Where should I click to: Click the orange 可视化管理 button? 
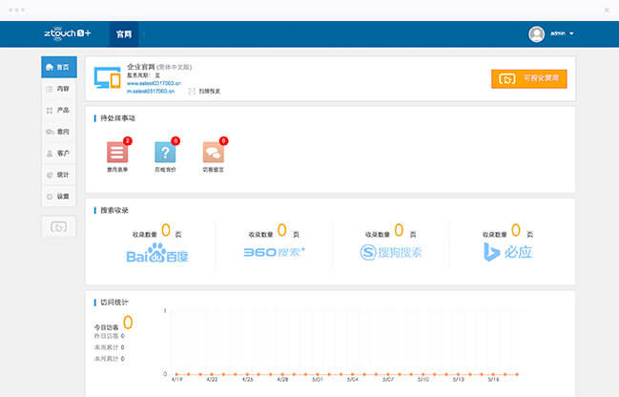(x=528, y=78)
